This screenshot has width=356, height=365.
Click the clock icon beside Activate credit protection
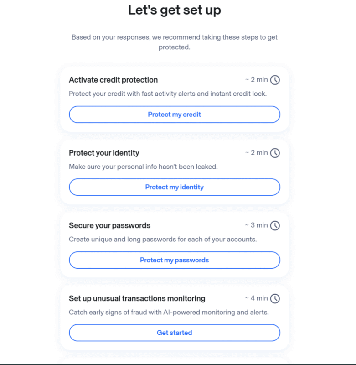(275, 80)
